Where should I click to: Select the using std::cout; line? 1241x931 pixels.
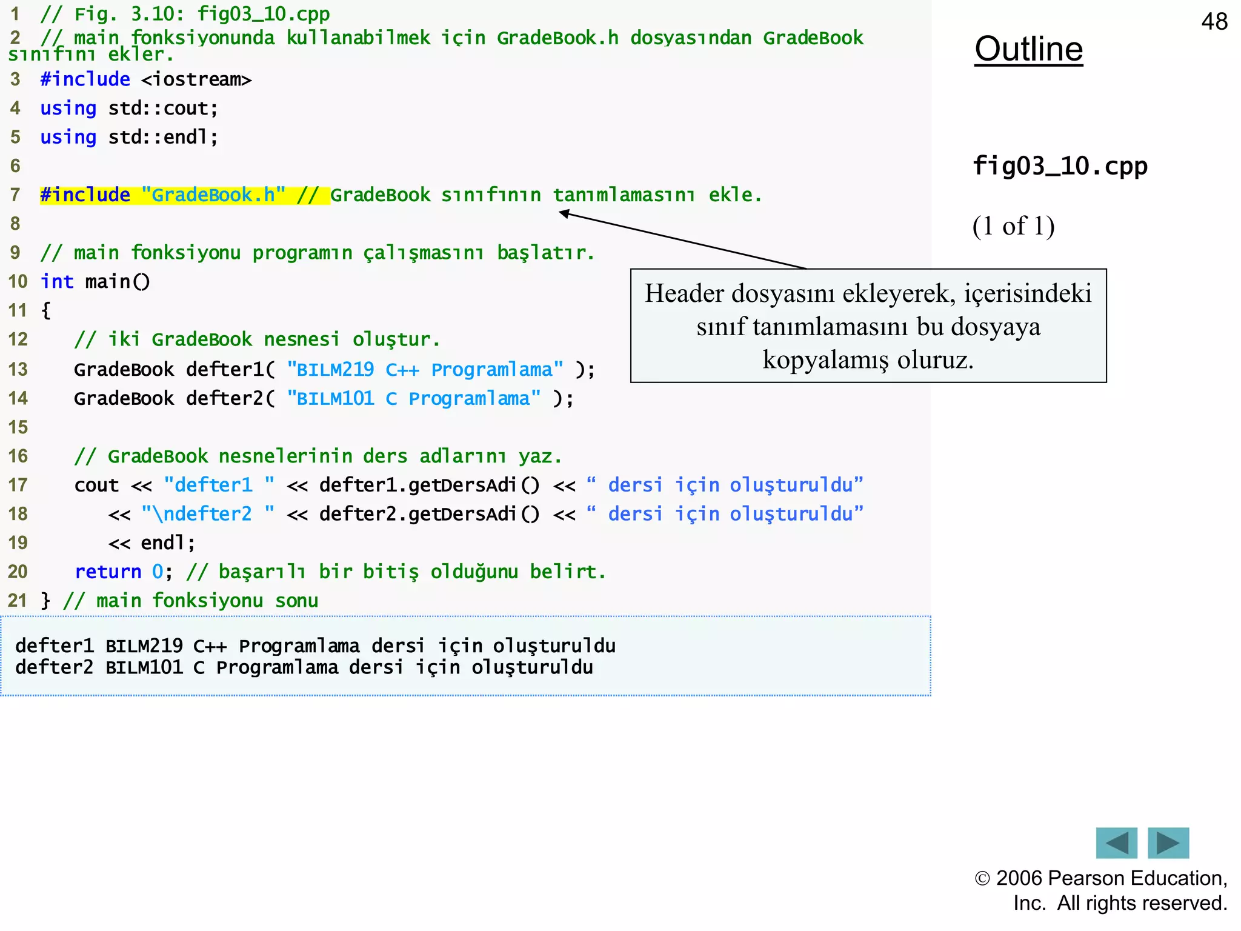point(129,108)
